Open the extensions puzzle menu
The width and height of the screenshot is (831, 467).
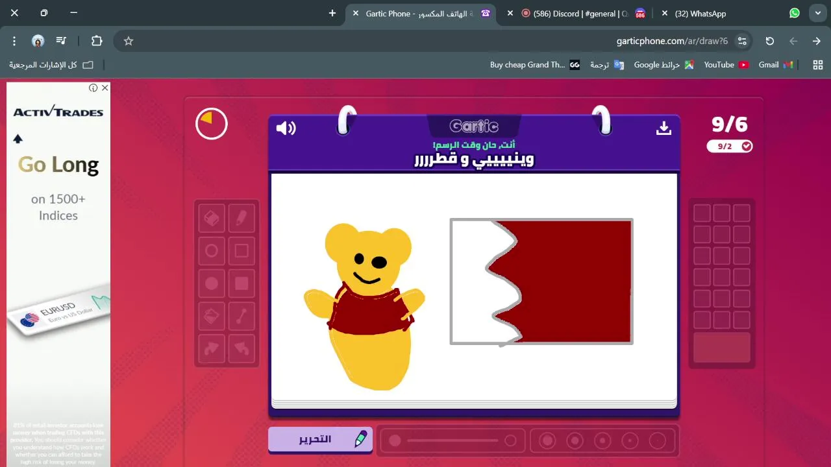click(x=97, y=41)
